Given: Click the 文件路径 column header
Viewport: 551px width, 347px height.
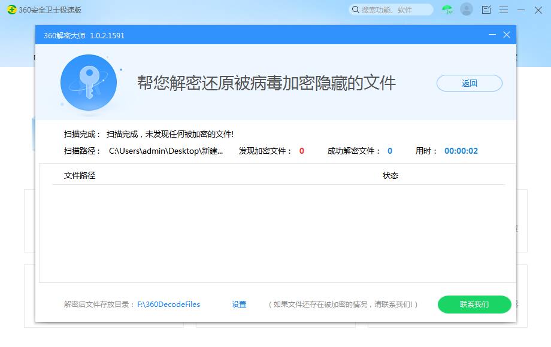Looking at the screenshot, I should coord(80,175).
